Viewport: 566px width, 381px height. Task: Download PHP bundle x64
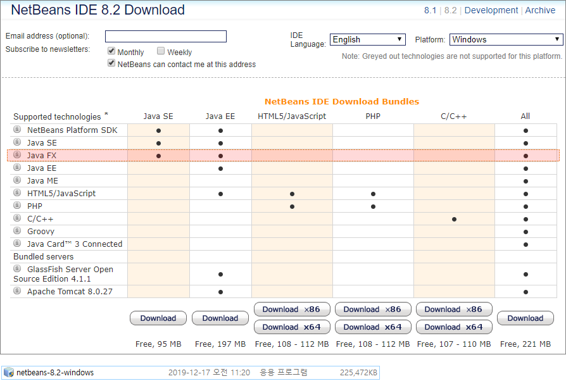point(373,327)
